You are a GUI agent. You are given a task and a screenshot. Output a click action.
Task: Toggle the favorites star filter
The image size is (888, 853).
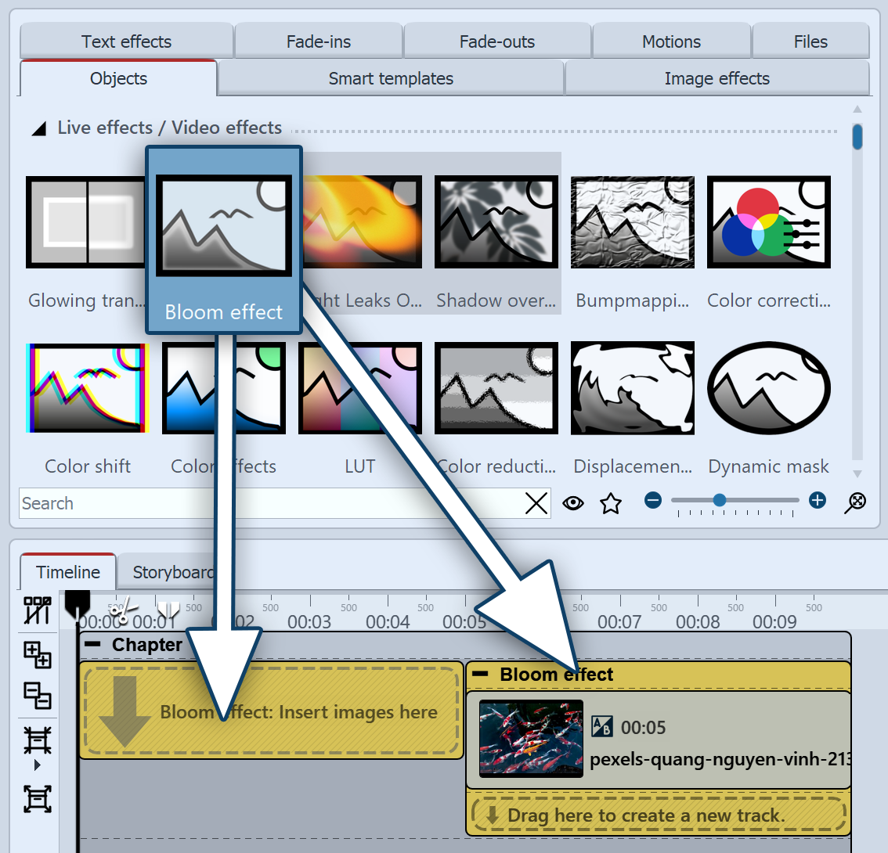(611, 503)
